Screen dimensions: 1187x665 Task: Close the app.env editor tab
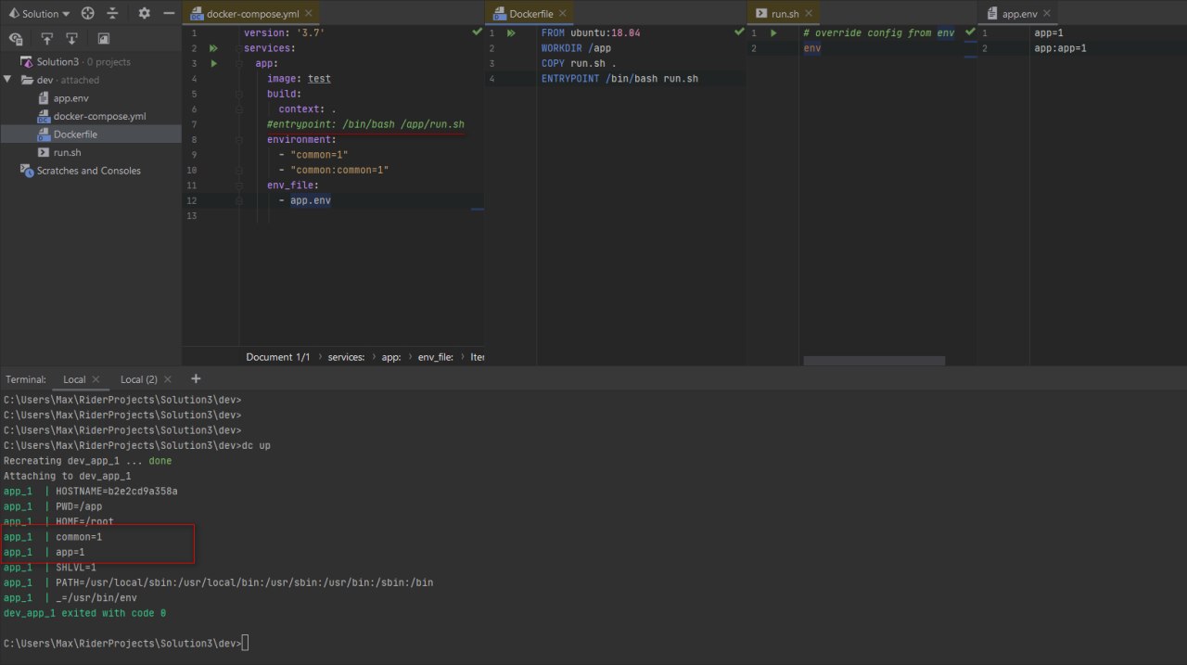[1048, 14]
